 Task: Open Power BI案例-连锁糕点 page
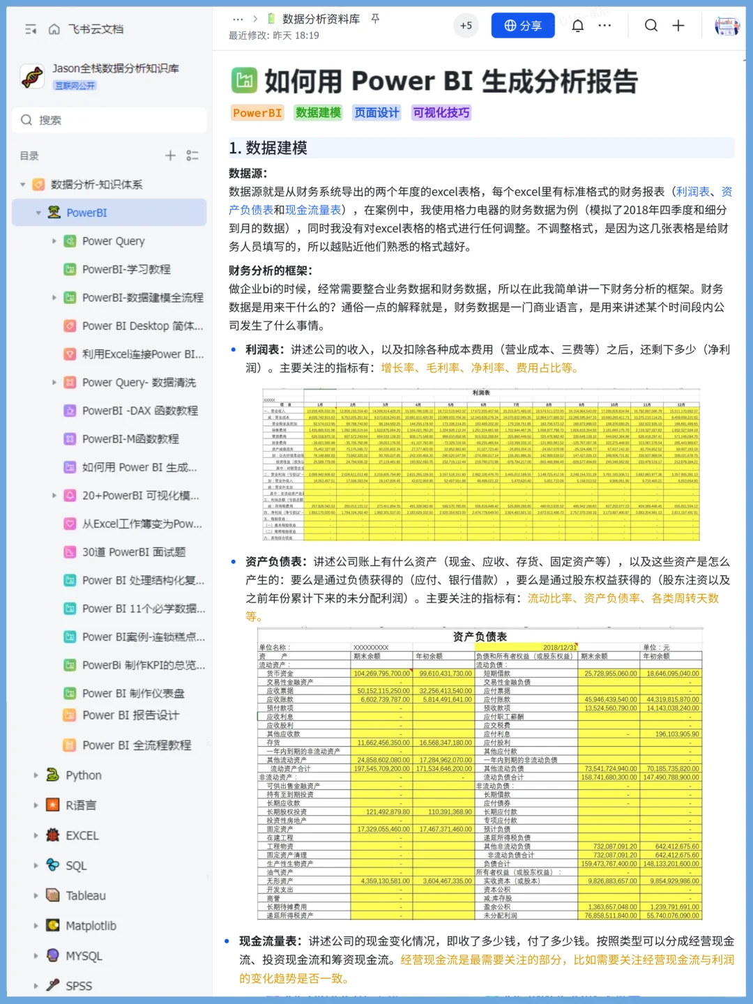tap(144, 637)
